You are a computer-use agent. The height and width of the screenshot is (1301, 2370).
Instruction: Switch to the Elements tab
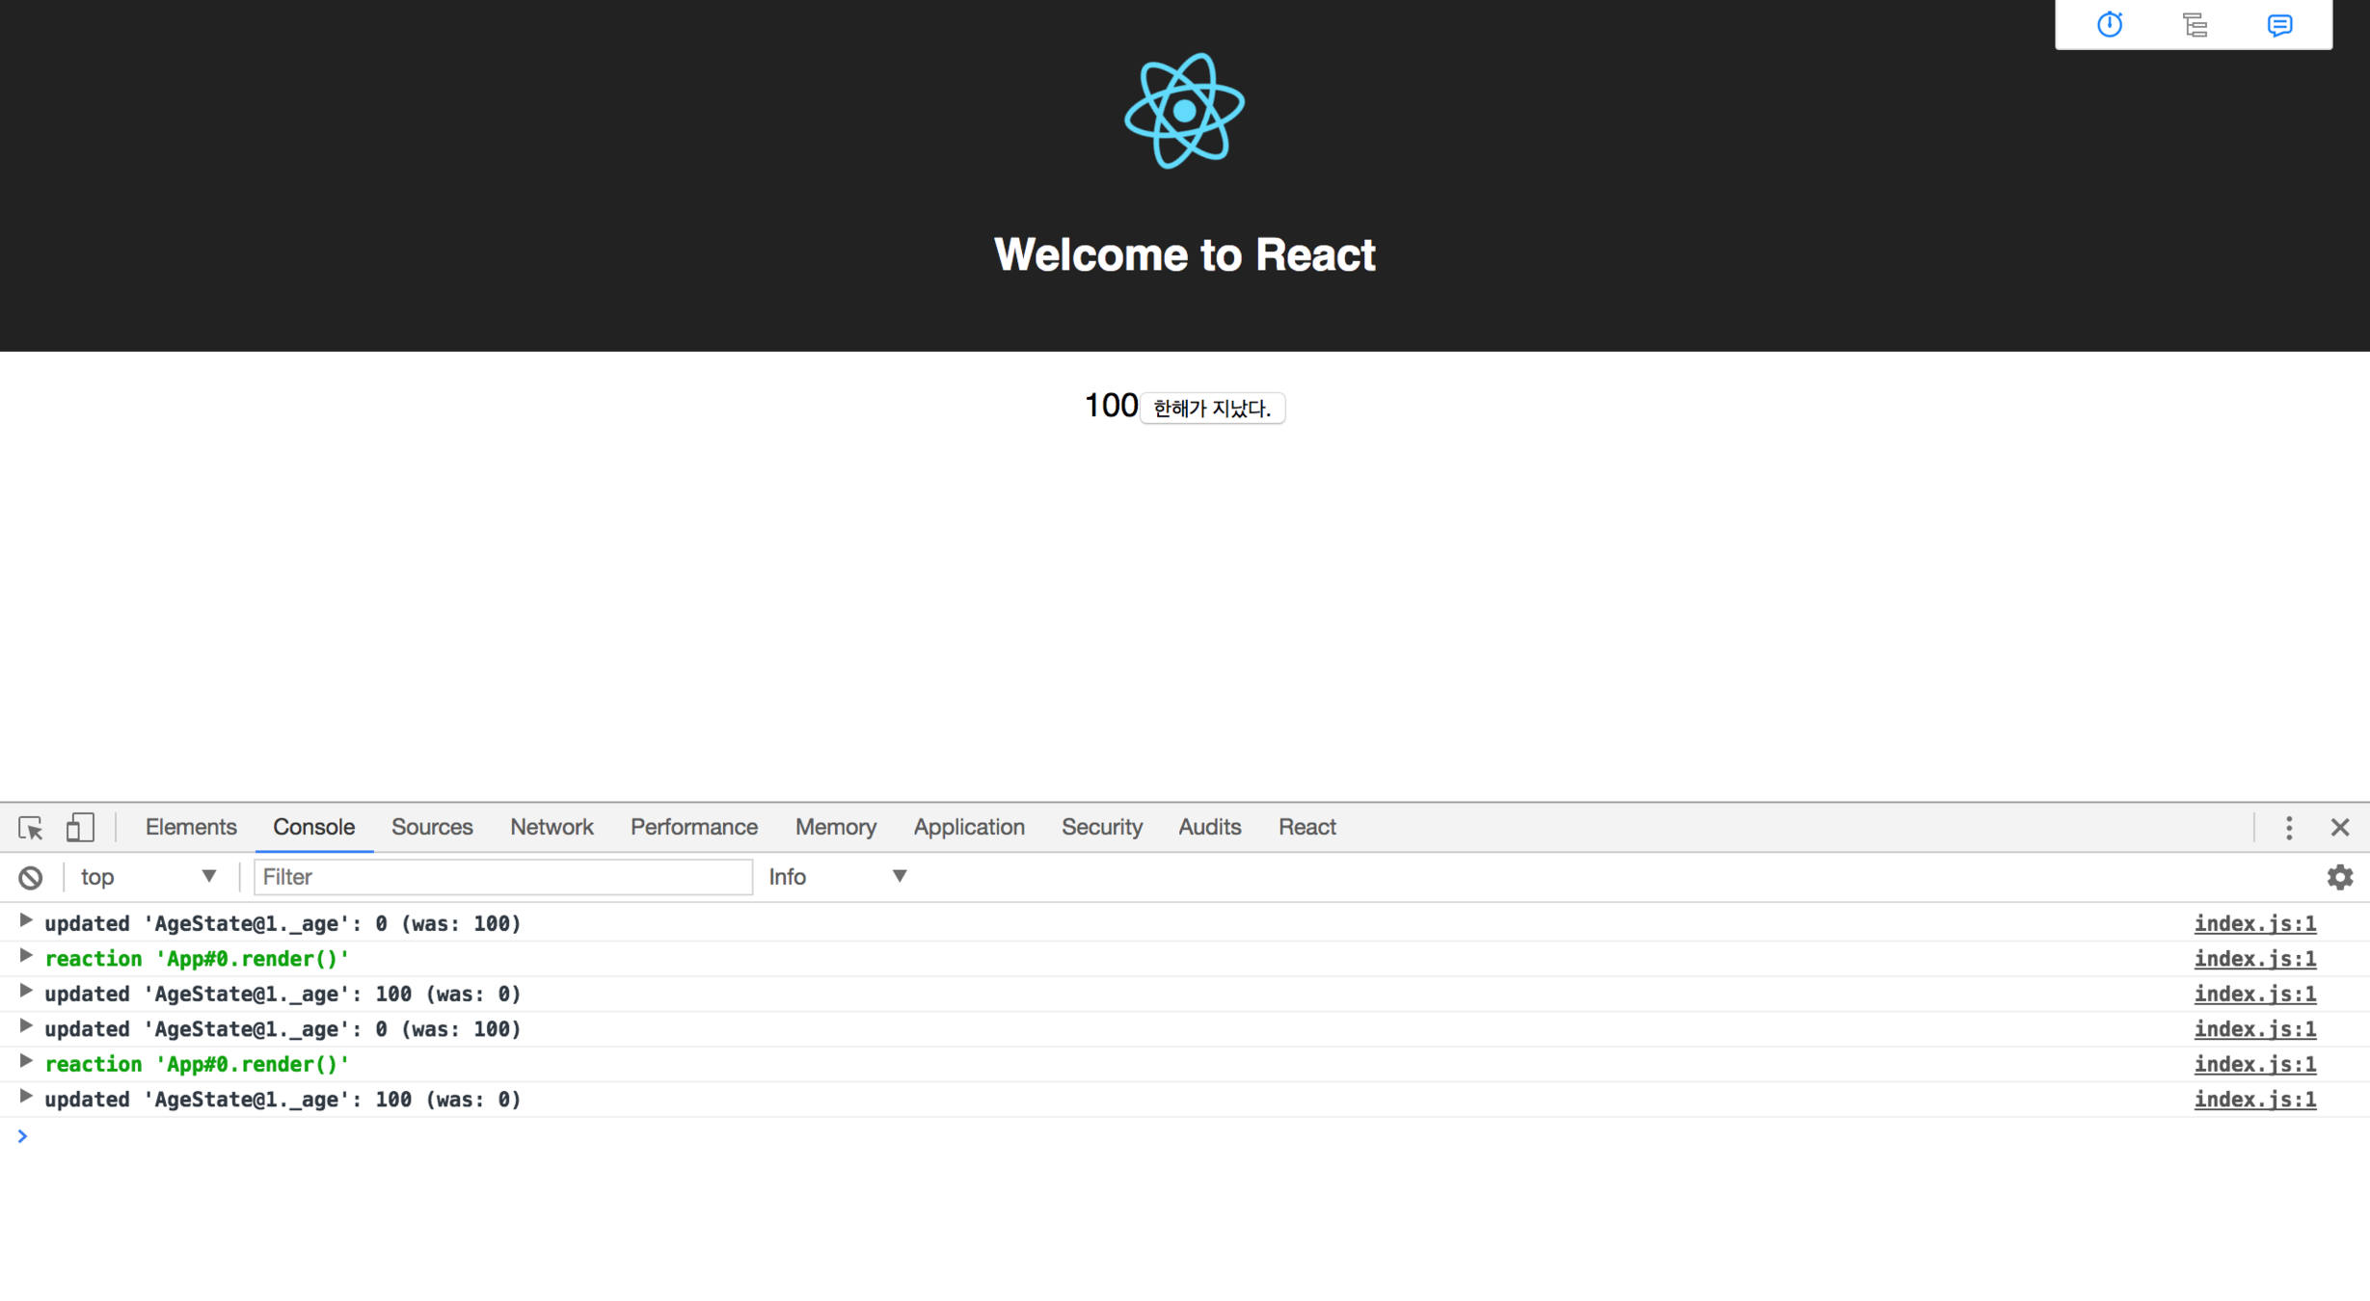[191, 828]
